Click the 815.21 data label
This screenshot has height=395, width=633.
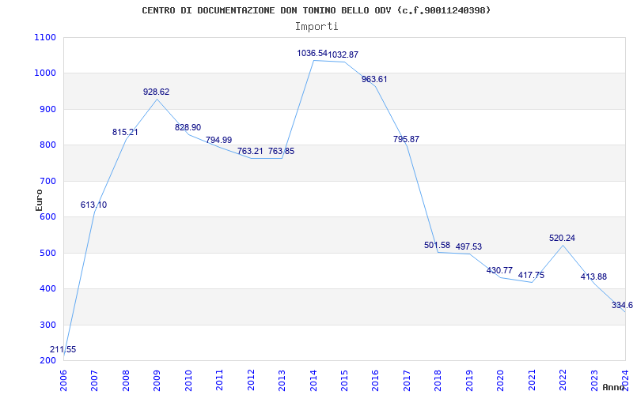tap(125, 132)
